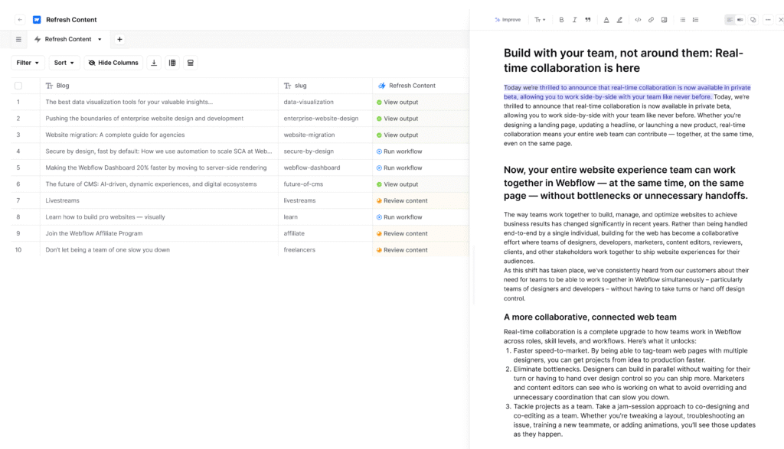Click the insert image icon
This screenshot has width=784, height=449.
(665, 19)
